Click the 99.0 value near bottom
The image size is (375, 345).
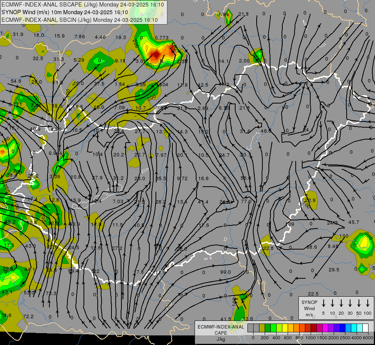point(226,272)
